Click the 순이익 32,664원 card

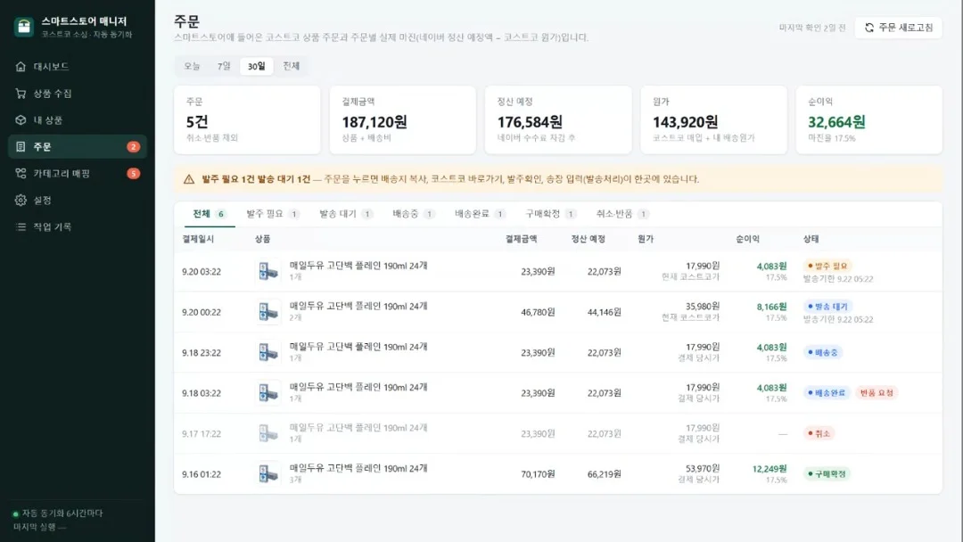tap(869, 119)
